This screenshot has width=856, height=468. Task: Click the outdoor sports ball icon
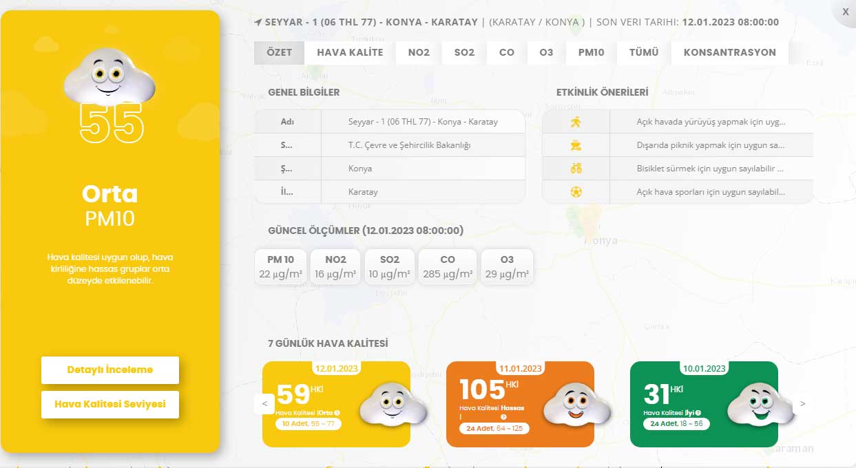[x=576, y=192]
